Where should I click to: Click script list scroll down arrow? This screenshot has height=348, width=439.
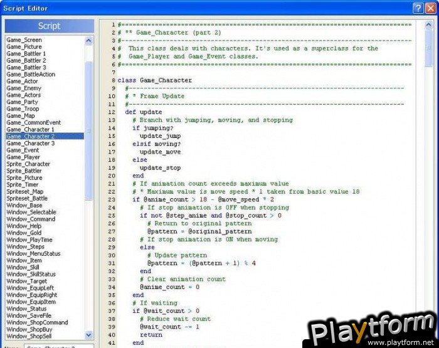click(x=88, y=335)
